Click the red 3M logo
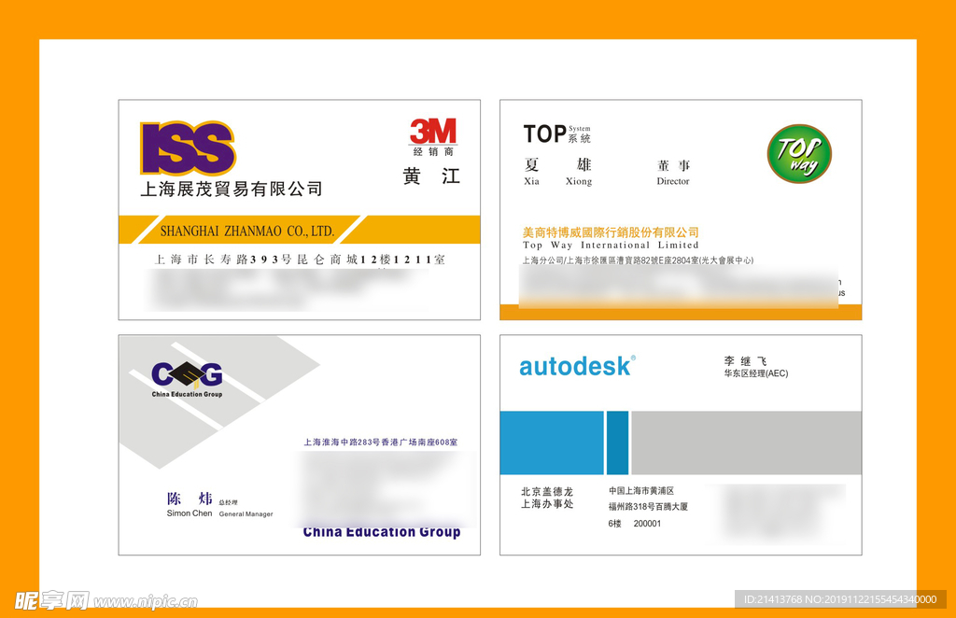This screenshot has height=618, width=956. [x=433, y=131]
